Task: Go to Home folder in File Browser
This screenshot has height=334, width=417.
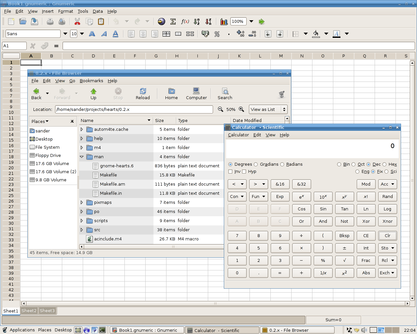Action: 171,94
